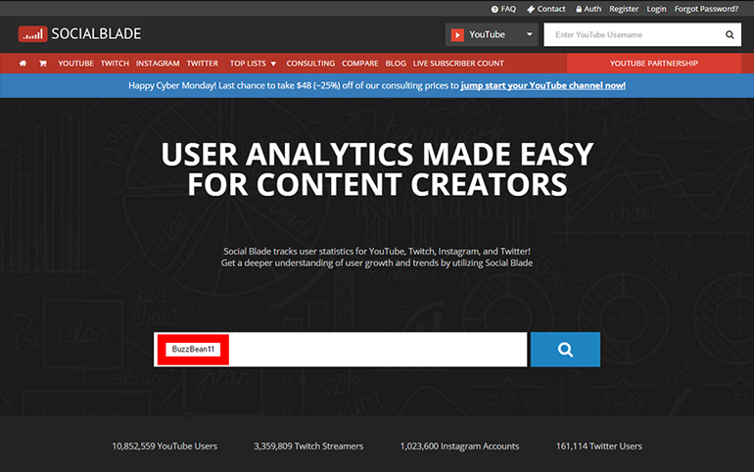Click the 3,359,809 Twitch Streamers stat
This screenshot has width=754, height=472.
click(x=308, y=446)
